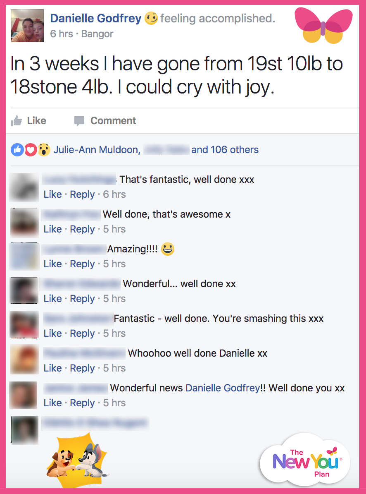The image size is (366, 494).
Task: Open Danielle Godfrey's profile photo thumbnail
Action: pyautogui.click(x=27, y=26)
